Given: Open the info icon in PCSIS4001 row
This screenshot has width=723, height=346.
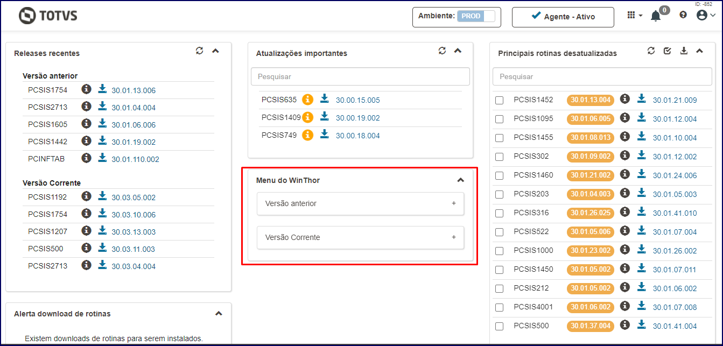Looking at the screenshot, I should click(x=625, y=306).
